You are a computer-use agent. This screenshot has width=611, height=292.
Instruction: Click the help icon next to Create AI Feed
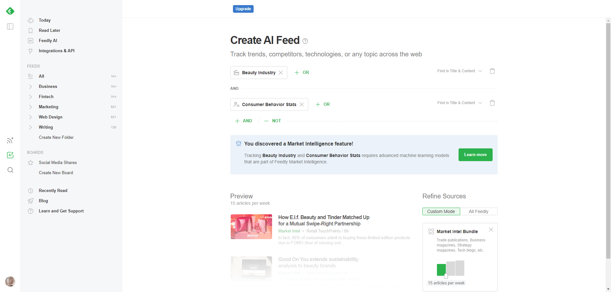click(305, 41)
